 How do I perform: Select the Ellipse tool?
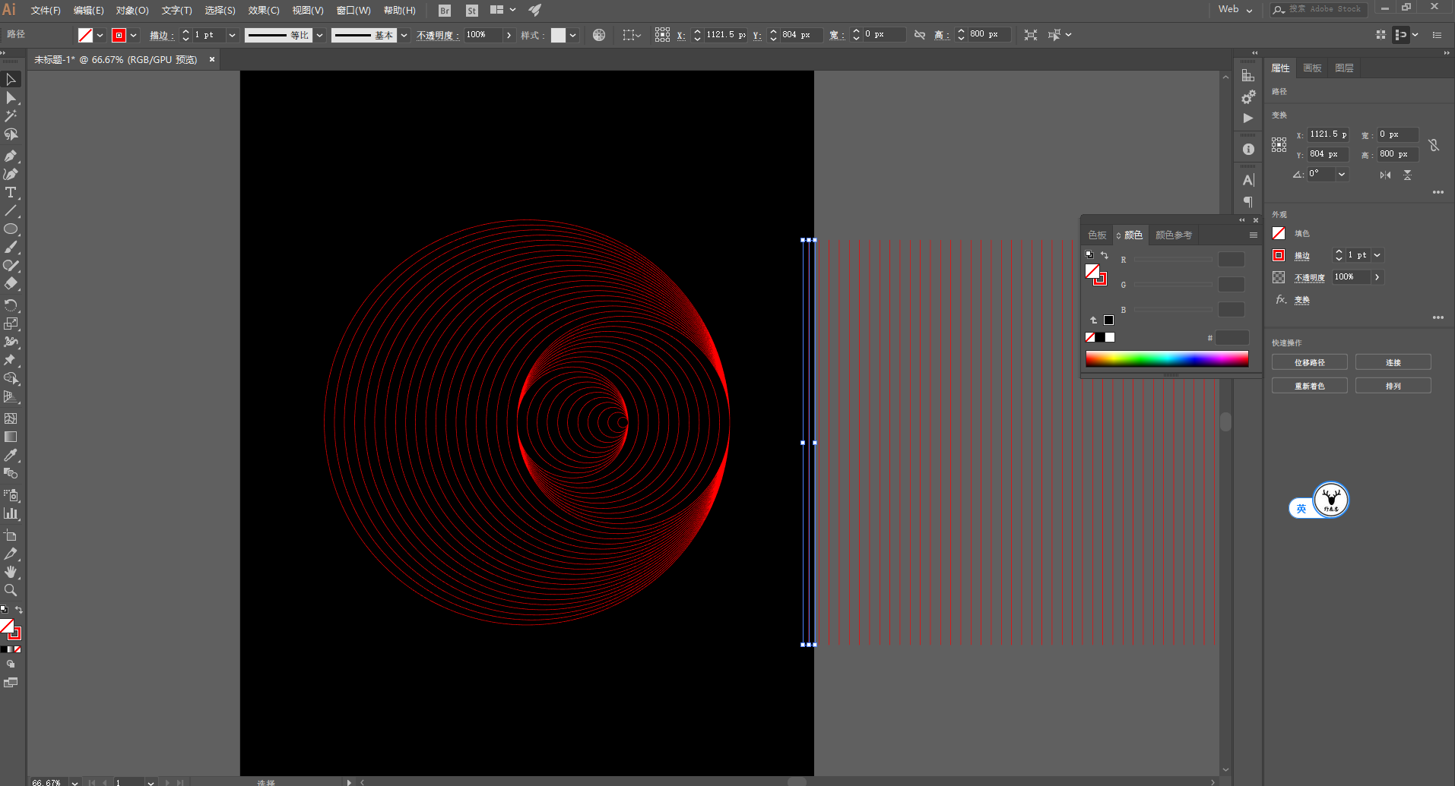click(11, 229)
